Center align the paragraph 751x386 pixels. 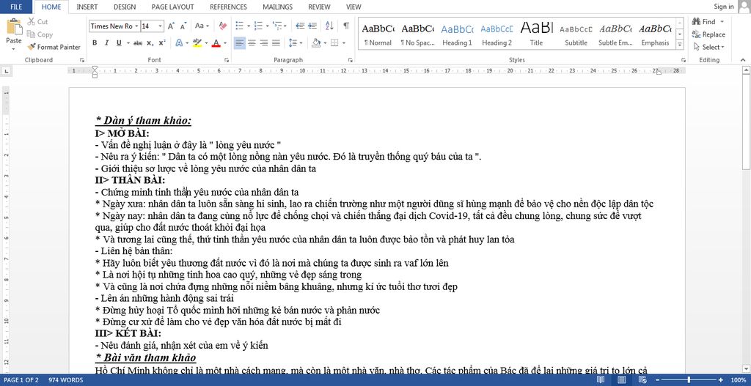[x=252, y=43]
